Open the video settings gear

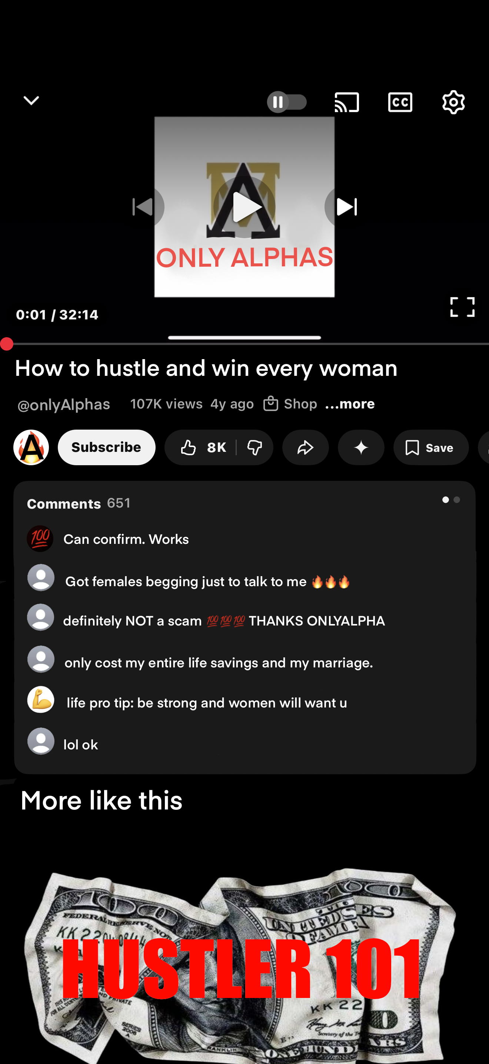coord(453,102)
